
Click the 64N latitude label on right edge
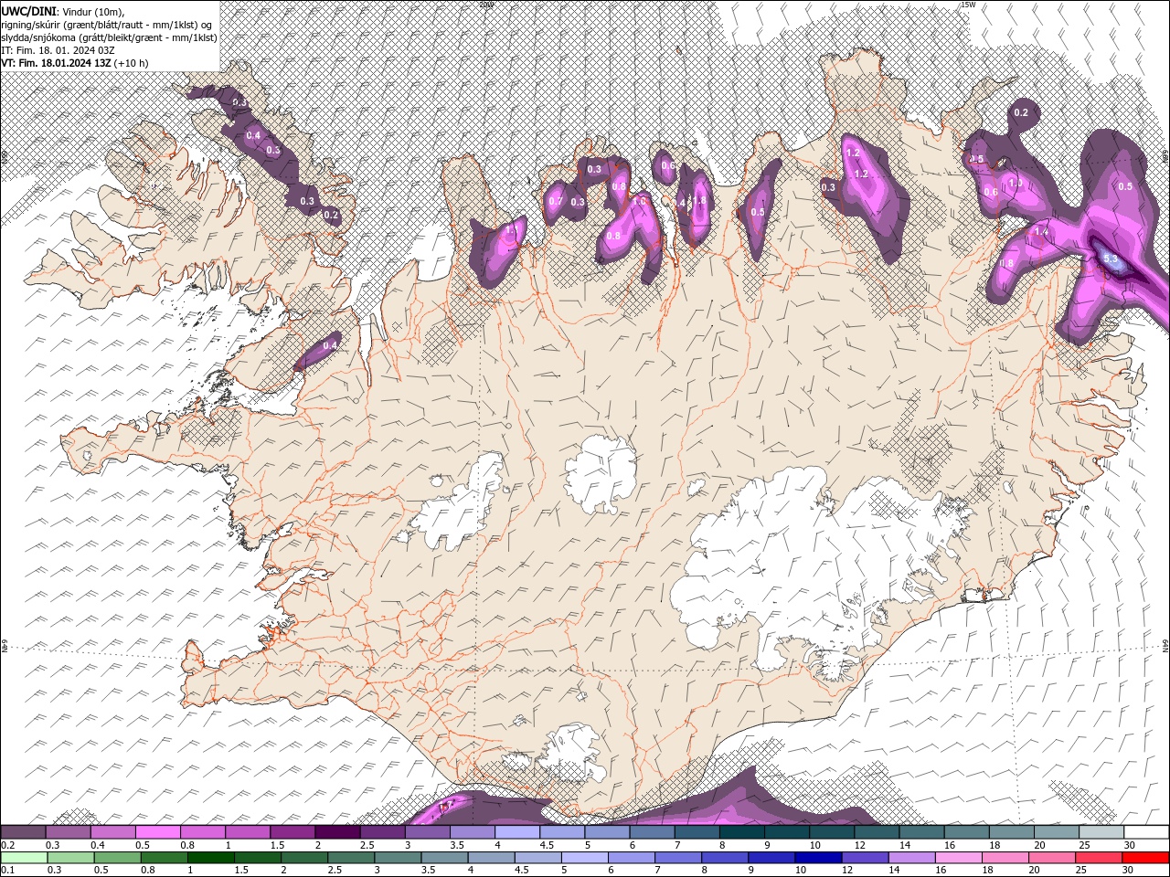pos(1165,646)
